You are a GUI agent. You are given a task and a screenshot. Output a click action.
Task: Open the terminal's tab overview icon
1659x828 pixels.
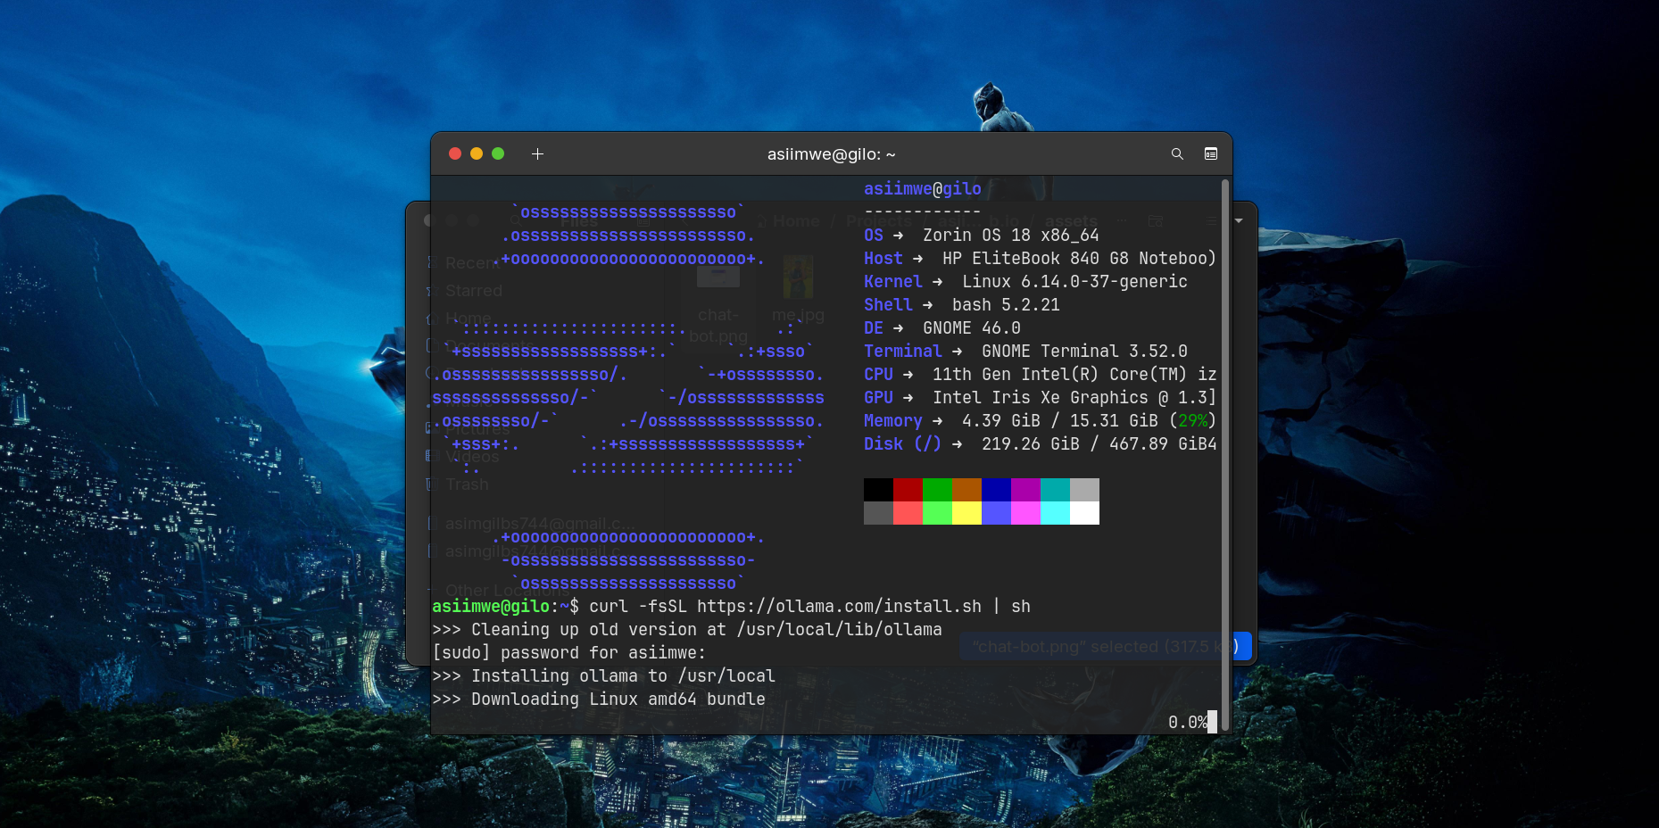(x=1211, y=153)
